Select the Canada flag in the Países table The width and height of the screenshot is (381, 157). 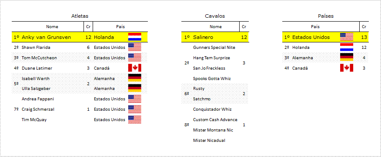(x=347, y=68)
